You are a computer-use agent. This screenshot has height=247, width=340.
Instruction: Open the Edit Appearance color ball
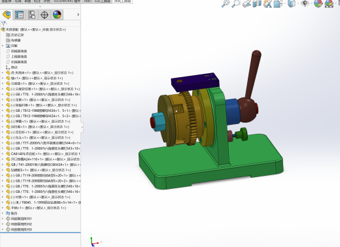point(318,4)
